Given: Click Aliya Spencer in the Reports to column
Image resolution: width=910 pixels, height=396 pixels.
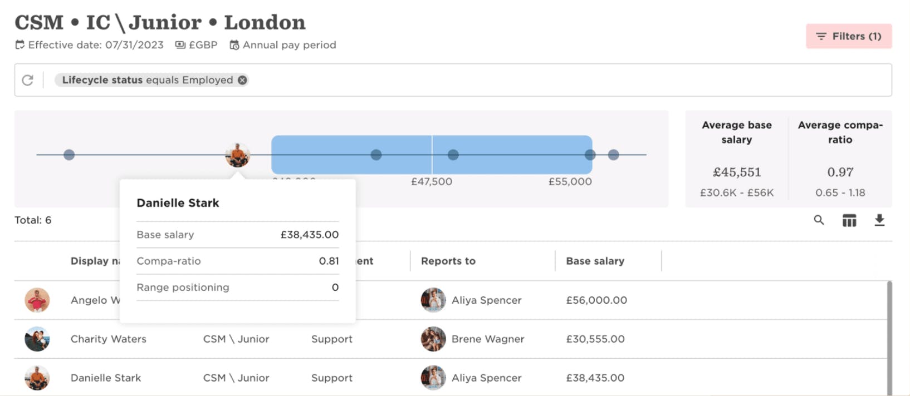Looking at the screenshot, I should click(x=487, y=300).
